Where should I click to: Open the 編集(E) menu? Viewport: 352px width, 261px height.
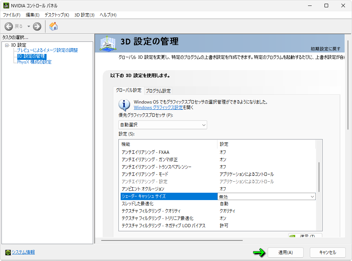click(x=33, y=15)
